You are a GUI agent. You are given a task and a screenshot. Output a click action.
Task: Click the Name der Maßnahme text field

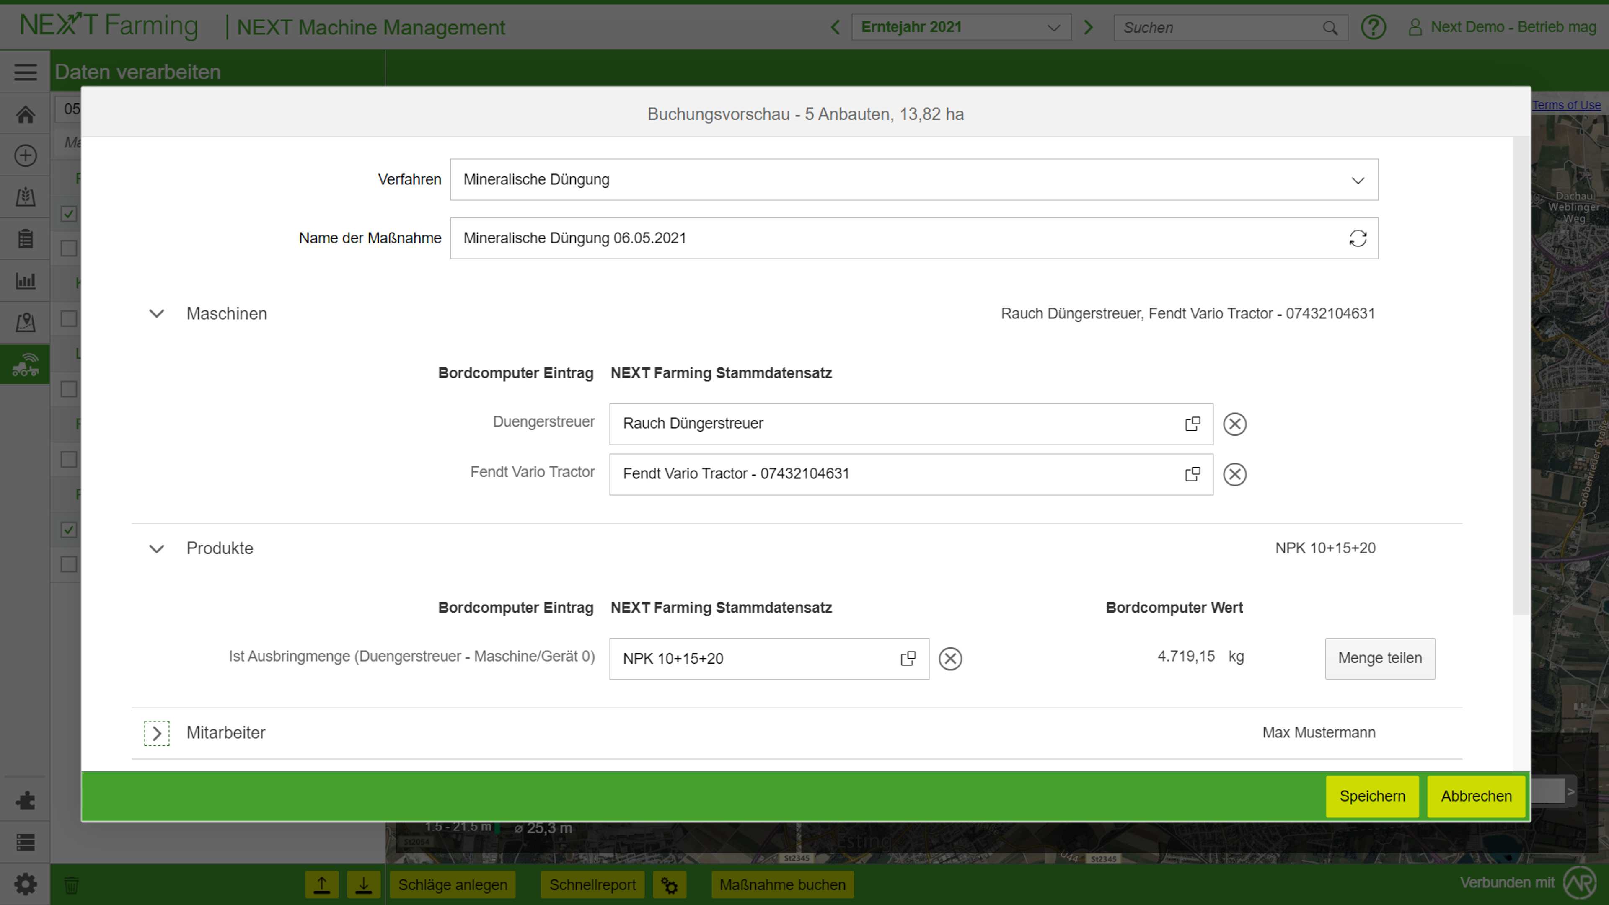(914, 238)
